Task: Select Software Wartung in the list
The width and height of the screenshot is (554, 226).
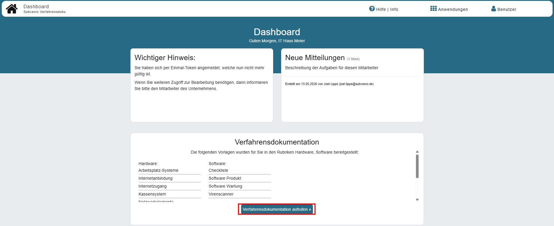Action: coord(225,186)
